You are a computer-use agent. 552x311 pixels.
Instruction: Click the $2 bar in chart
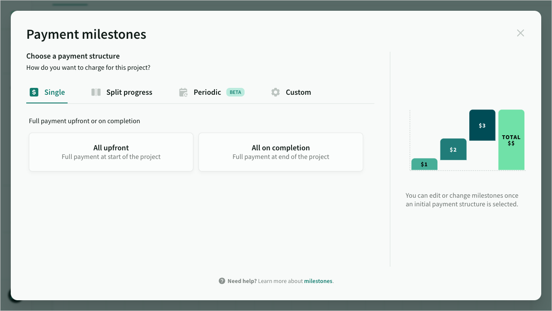(453, 149)
